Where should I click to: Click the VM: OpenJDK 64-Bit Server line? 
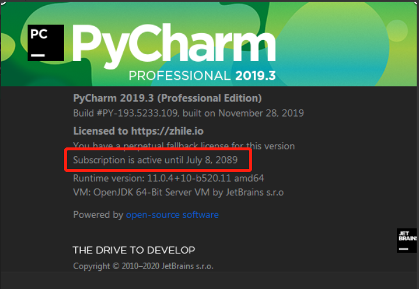[x=178, y=192]
